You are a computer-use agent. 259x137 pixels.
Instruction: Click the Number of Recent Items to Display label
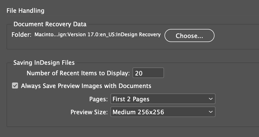[78, 73]
